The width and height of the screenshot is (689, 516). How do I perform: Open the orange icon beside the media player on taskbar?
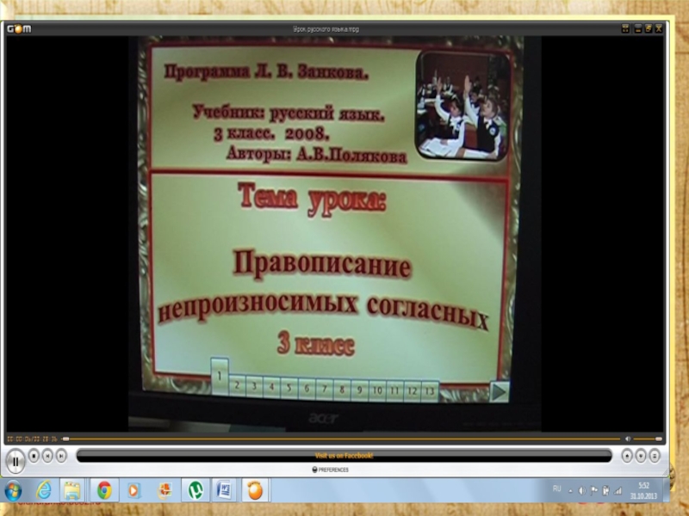click(x=164, y=490)
